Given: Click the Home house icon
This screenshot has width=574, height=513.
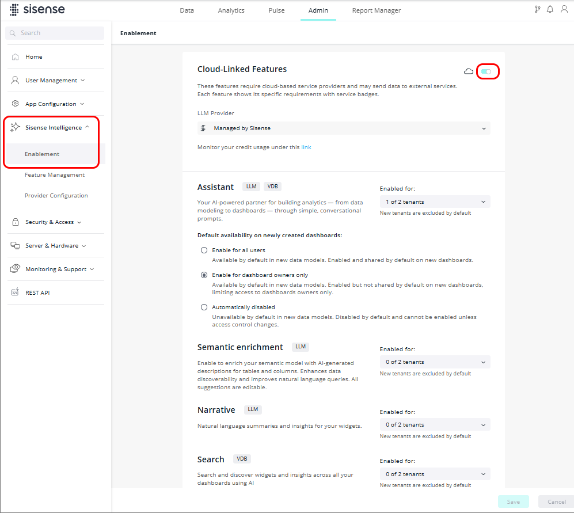Looking at the screenshot, I should [15, 57].
